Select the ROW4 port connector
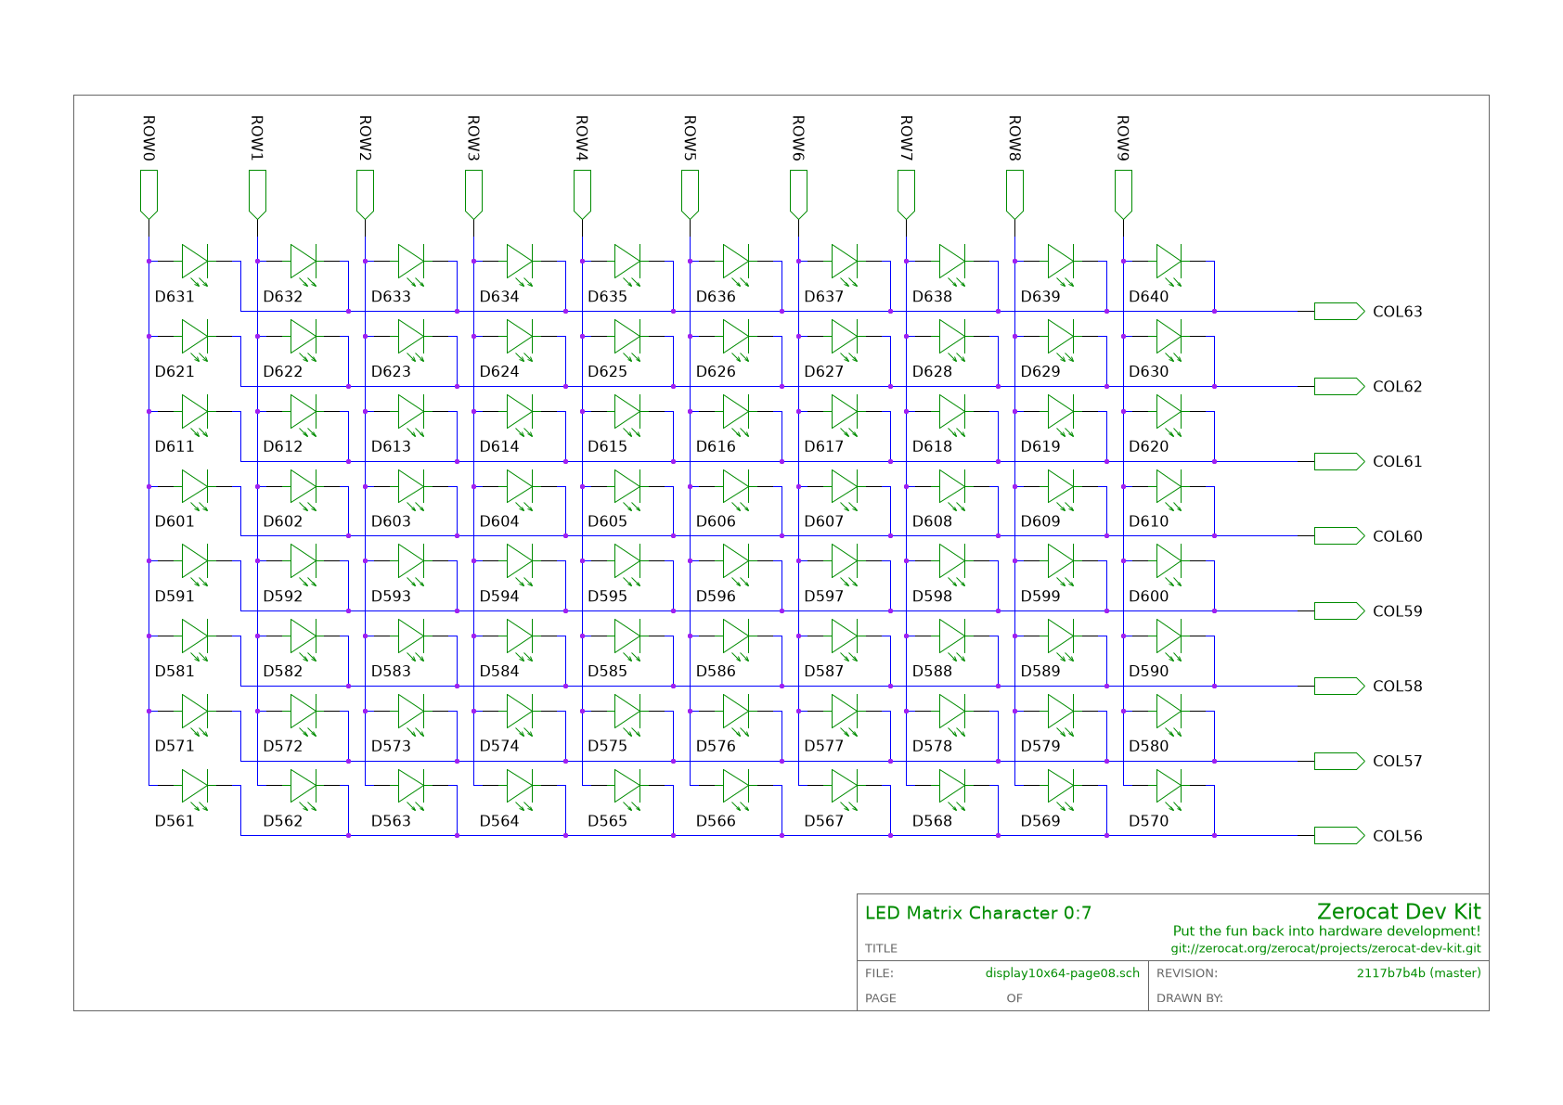 (x=582, y=194)
